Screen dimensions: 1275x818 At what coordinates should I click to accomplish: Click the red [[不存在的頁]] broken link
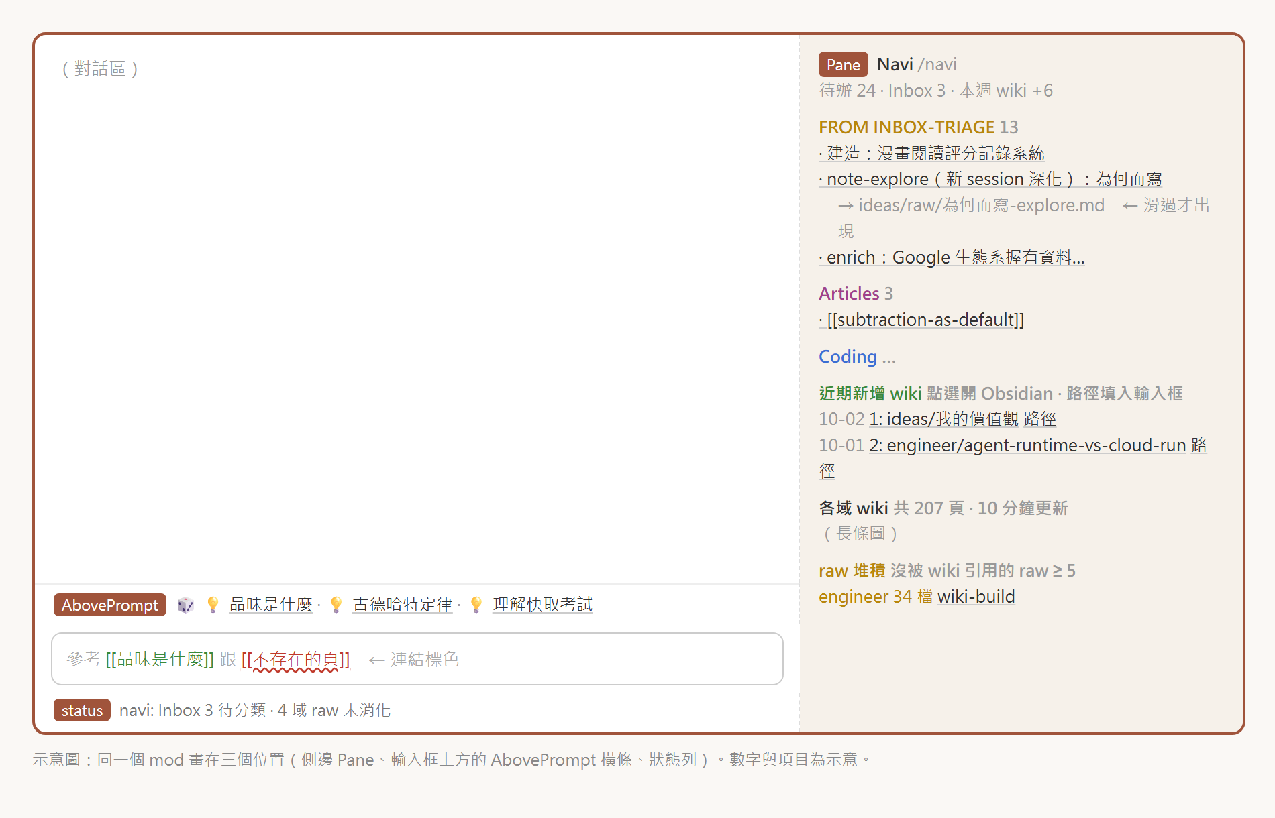pos(296,659)
